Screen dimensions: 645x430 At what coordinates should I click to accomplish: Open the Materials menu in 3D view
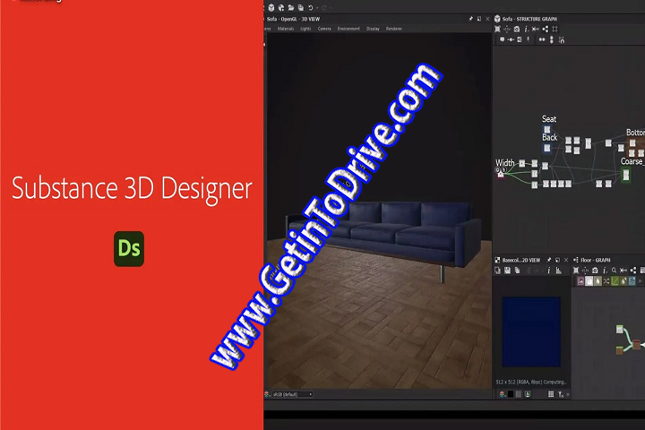[x=286, y=29]
